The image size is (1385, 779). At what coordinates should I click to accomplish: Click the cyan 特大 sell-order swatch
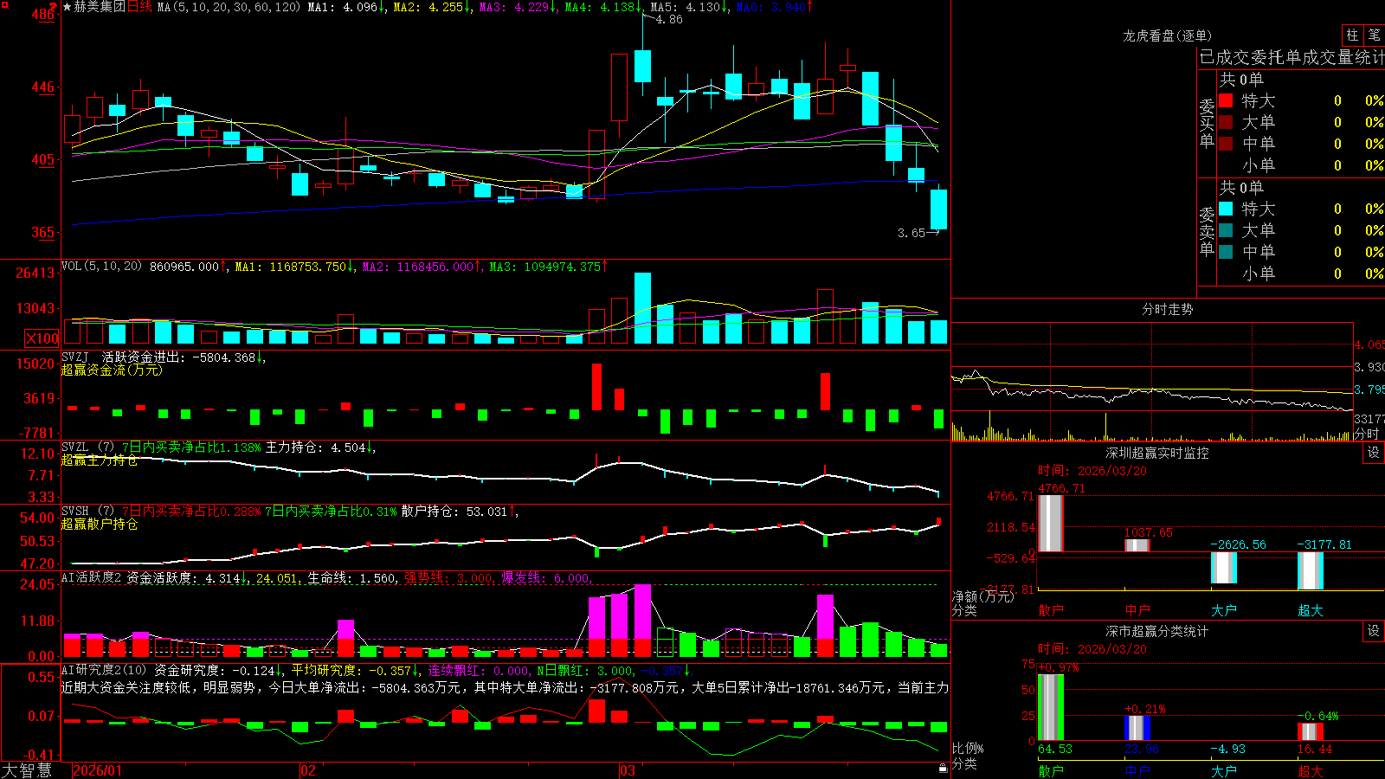coord(1226,209)
